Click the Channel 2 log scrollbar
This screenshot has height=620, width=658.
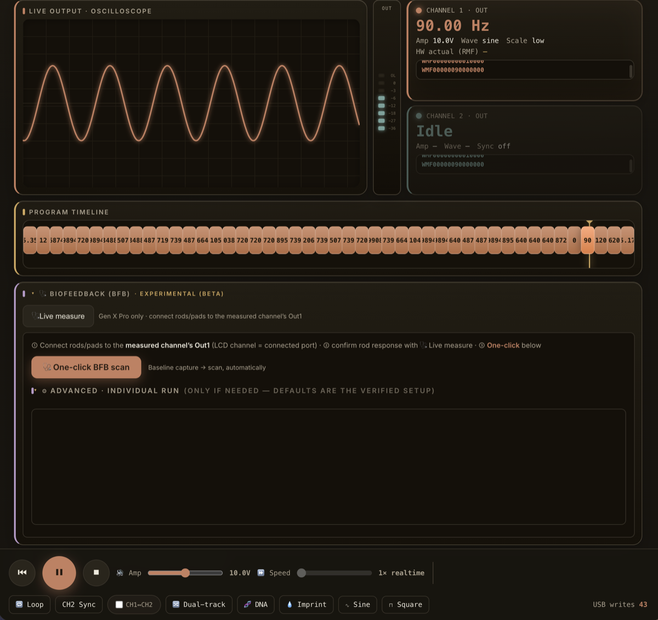pos(631,166)
